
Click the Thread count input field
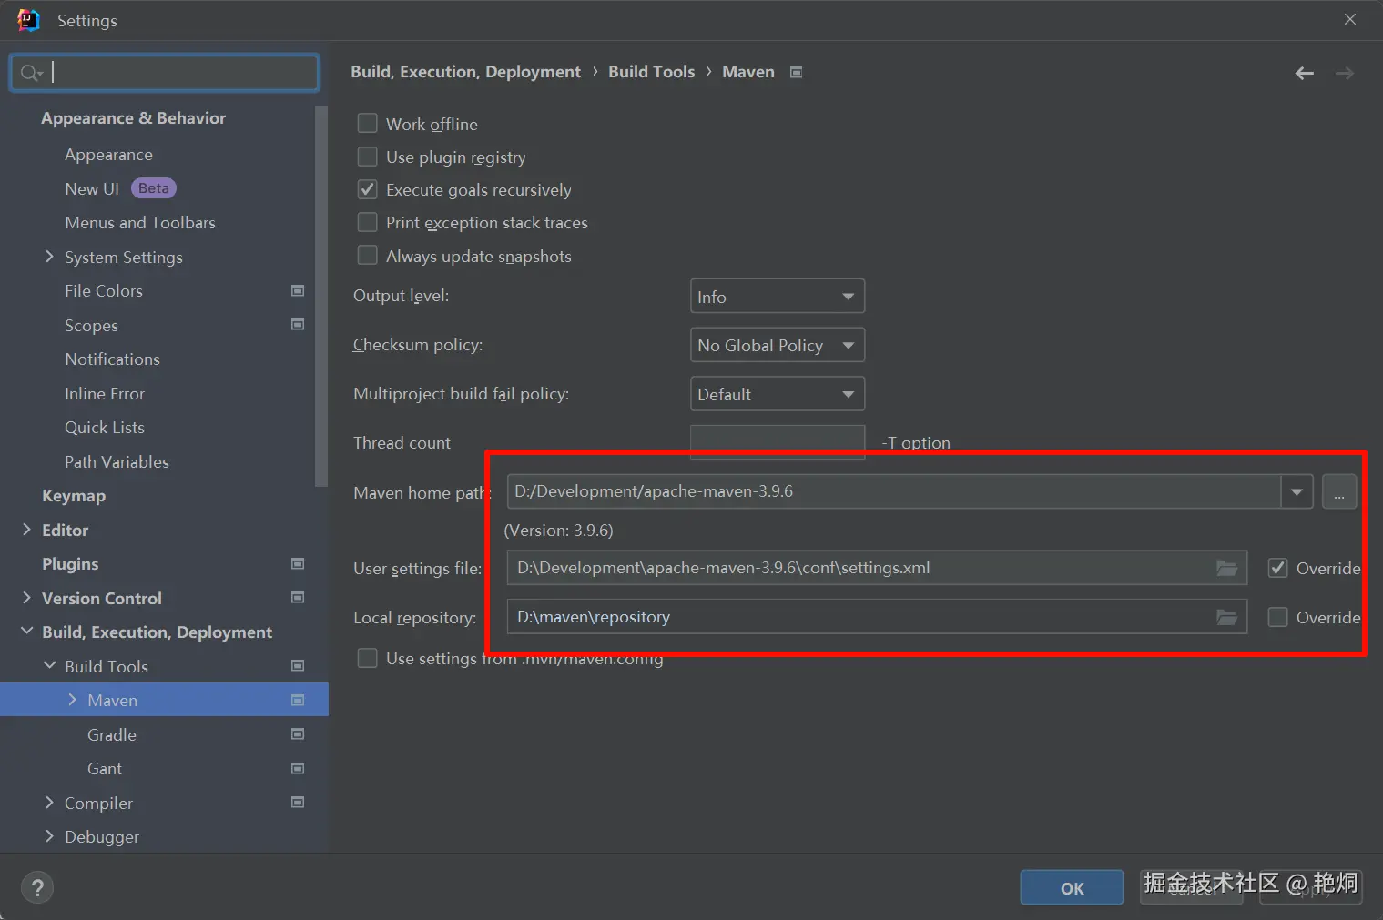pos(778,442)
